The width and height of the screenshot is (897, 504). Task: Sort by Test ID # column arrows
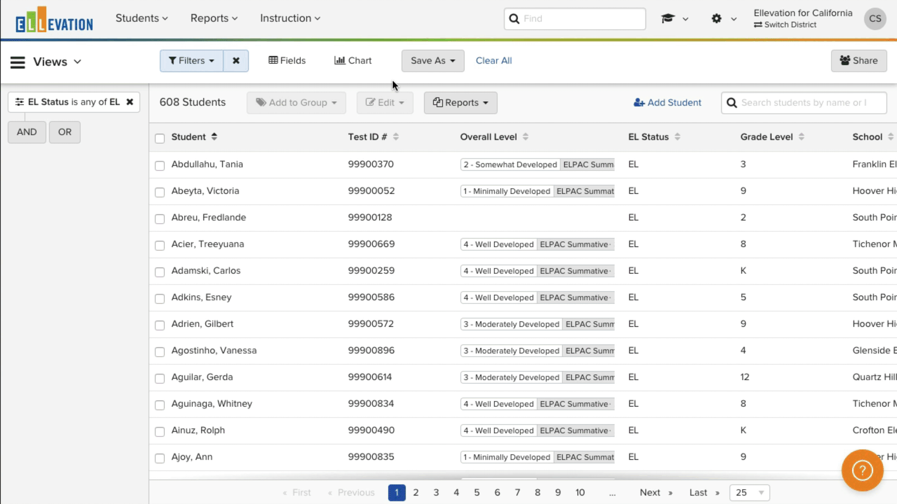(396, 137)
